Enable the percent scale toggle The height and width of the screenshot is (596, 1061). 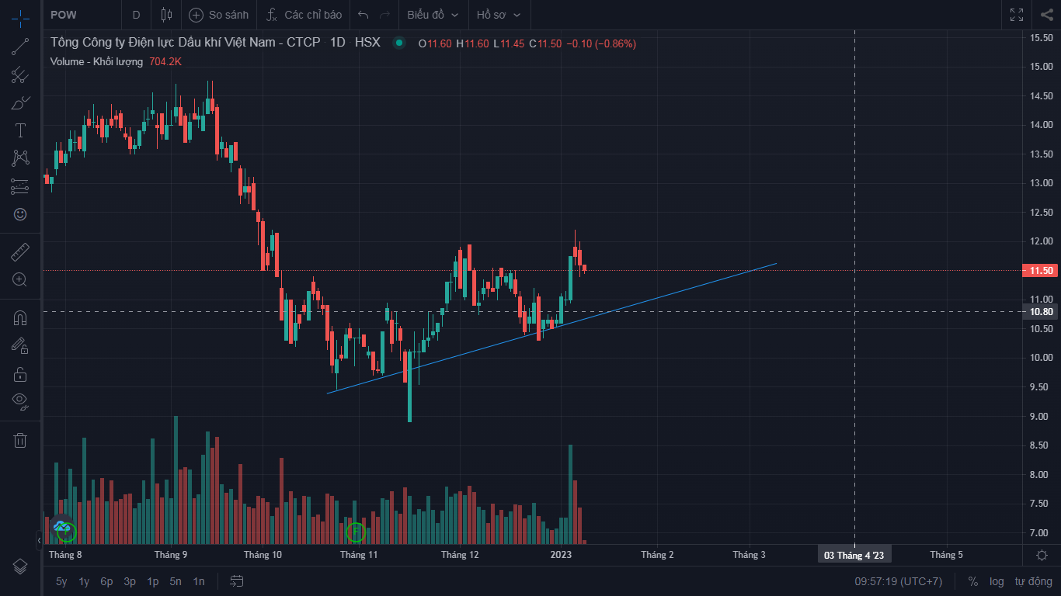click(973, 581)
